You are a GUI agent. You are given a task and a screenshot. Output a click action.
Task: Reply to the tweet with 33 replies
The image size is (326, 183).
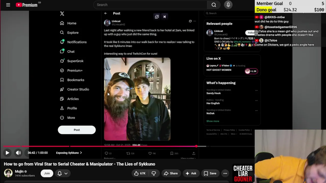click(108, 153)
